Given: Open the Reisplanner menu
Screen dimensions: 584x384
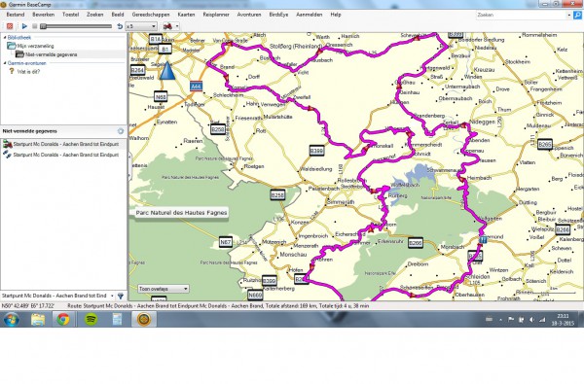Looking at the screenshot, I should 216,15.
